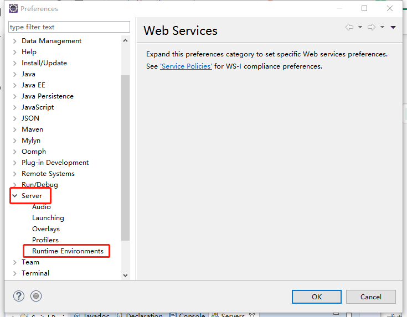Expand the Maven tree node

tap(15, 129)
